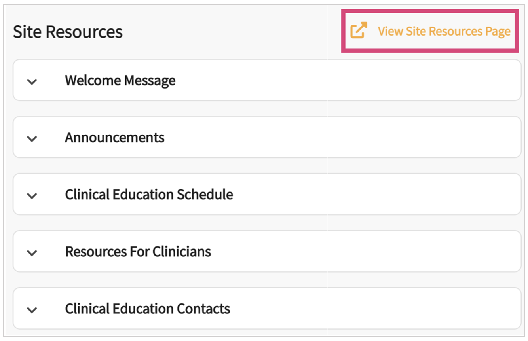Choose the "Clinical Education Contacts" title text
The width and height of the screenshot is (528, 341).
147,308
